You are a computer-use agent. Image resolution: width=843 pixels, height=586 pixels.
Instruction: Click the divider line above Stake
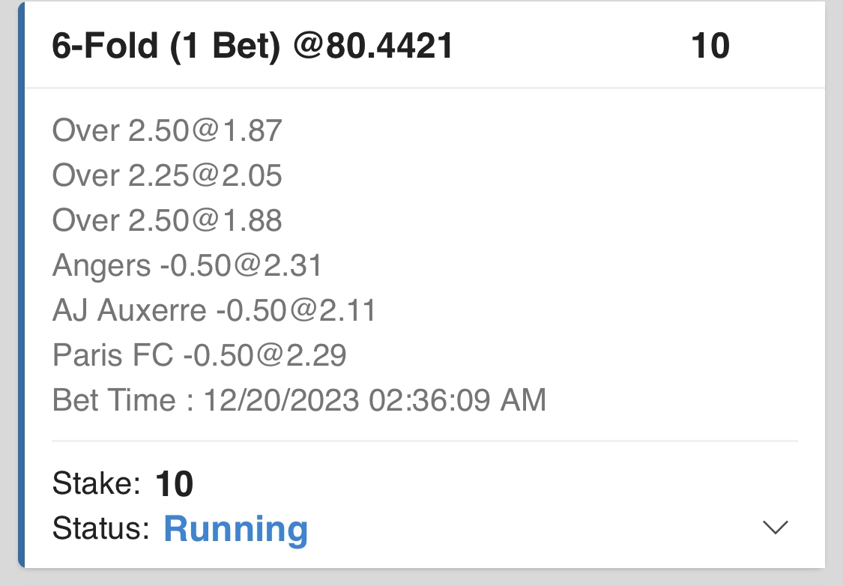[424, 441]
